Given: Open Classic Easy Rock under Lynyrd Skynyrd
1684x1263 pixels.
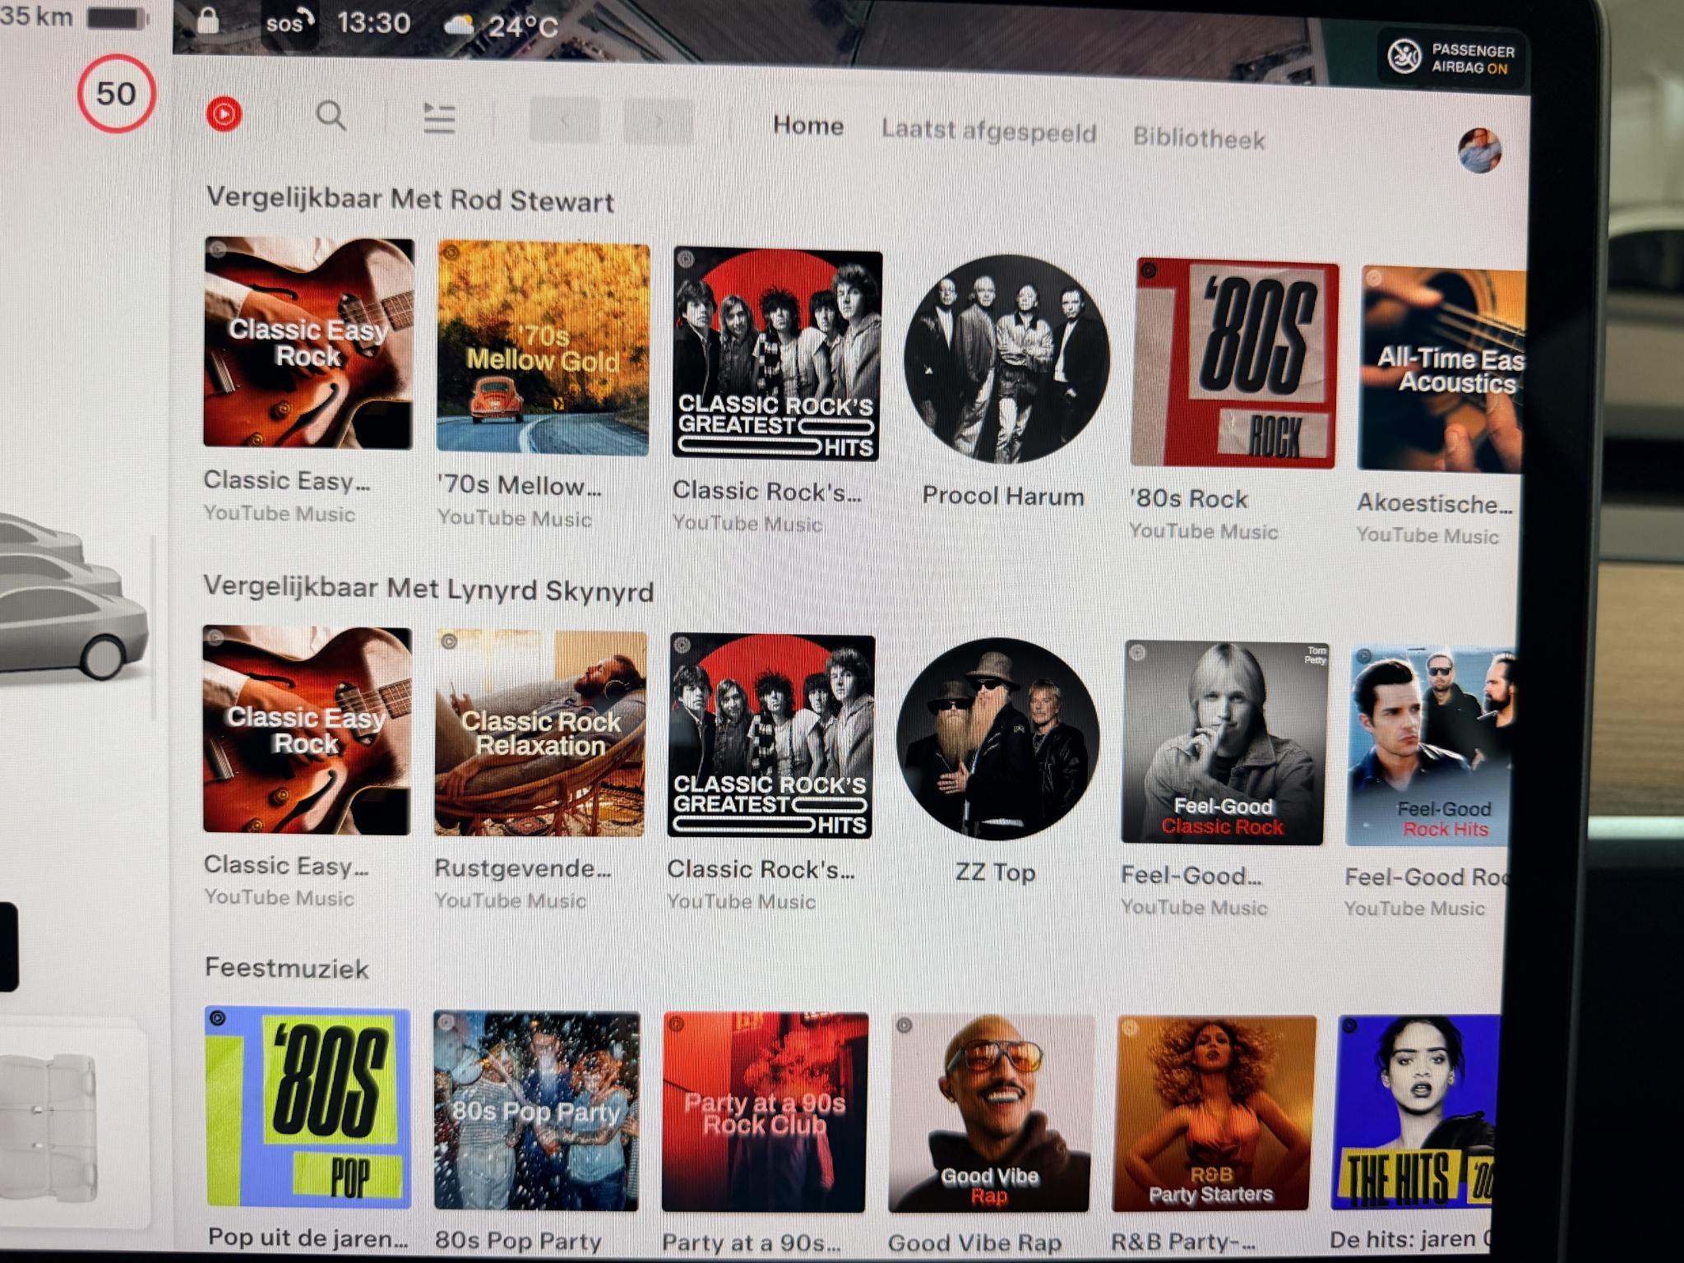Looking at the screenshot, I should [307, 731].
